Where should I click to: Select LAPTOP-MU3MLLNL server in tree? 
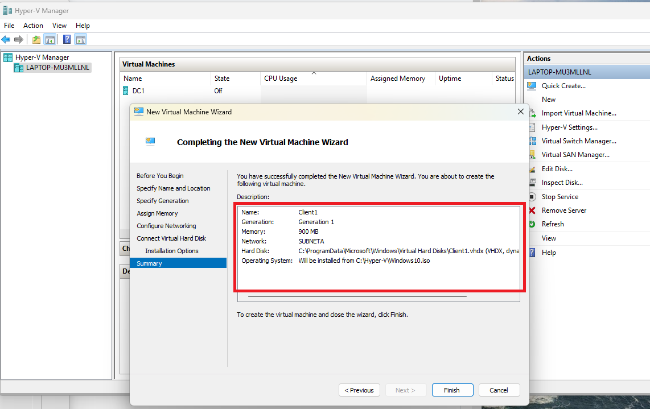click(x=57, y=68)
